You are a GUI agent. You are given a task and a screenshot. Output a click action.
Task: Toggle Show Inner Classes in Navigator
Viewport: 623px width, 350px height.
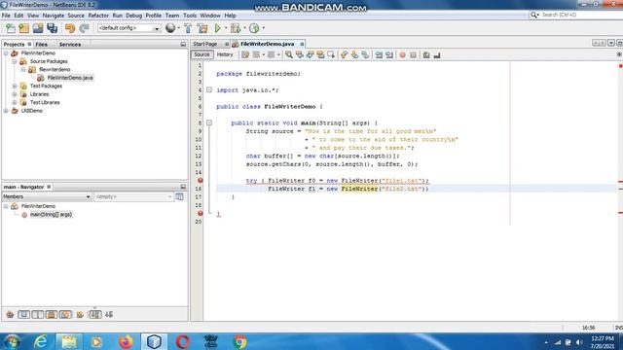pyautogui.click(x=65, y=315)
